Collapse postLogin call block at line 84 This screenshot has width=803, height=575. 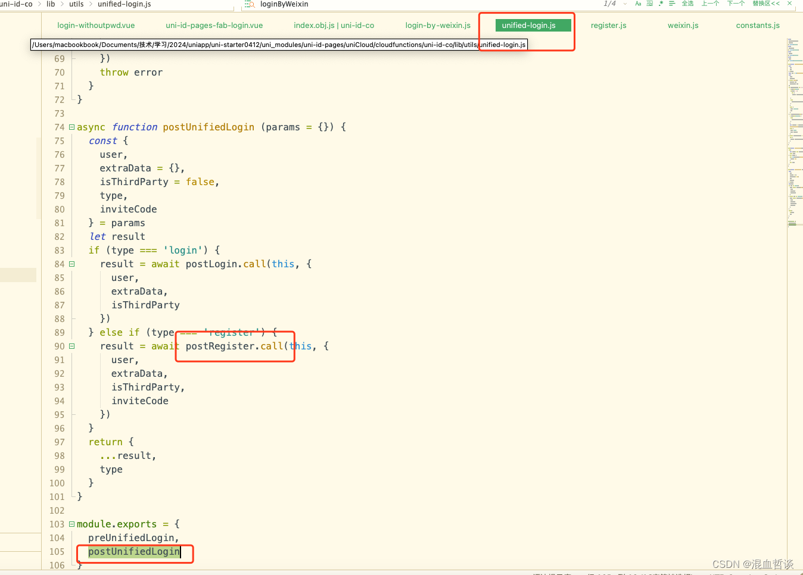coord(71,264)
